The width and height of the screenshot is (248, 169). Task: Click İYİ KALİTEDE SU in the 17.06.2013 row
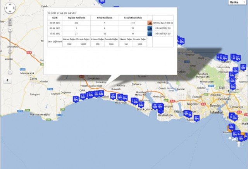pos(163,34)
